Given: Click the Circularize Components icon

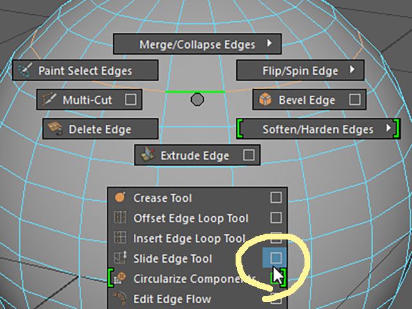Looking at the screenshot, I should pyautogui.click(x=120, y=279).
